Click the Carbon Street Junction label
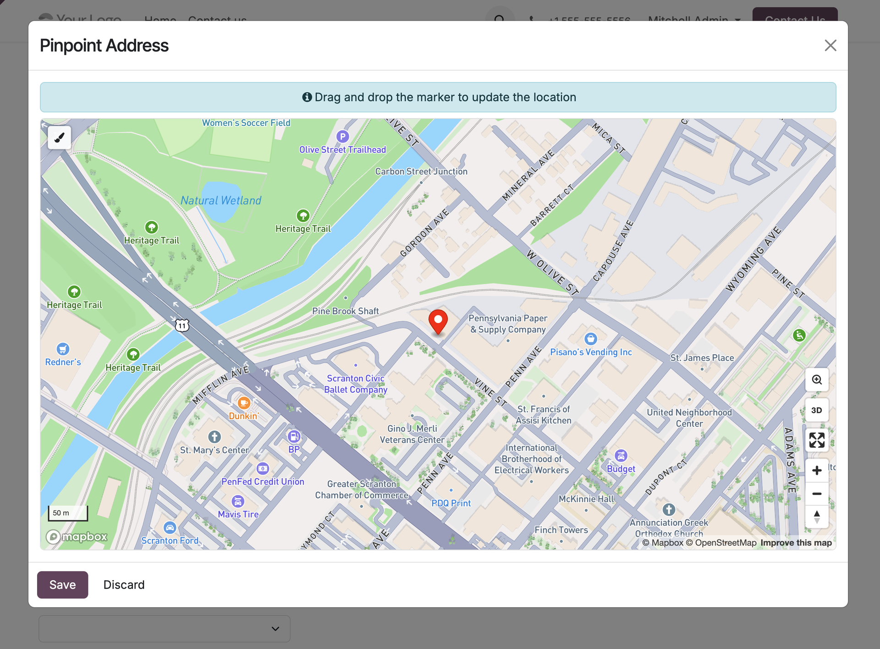 click(421, 171)
